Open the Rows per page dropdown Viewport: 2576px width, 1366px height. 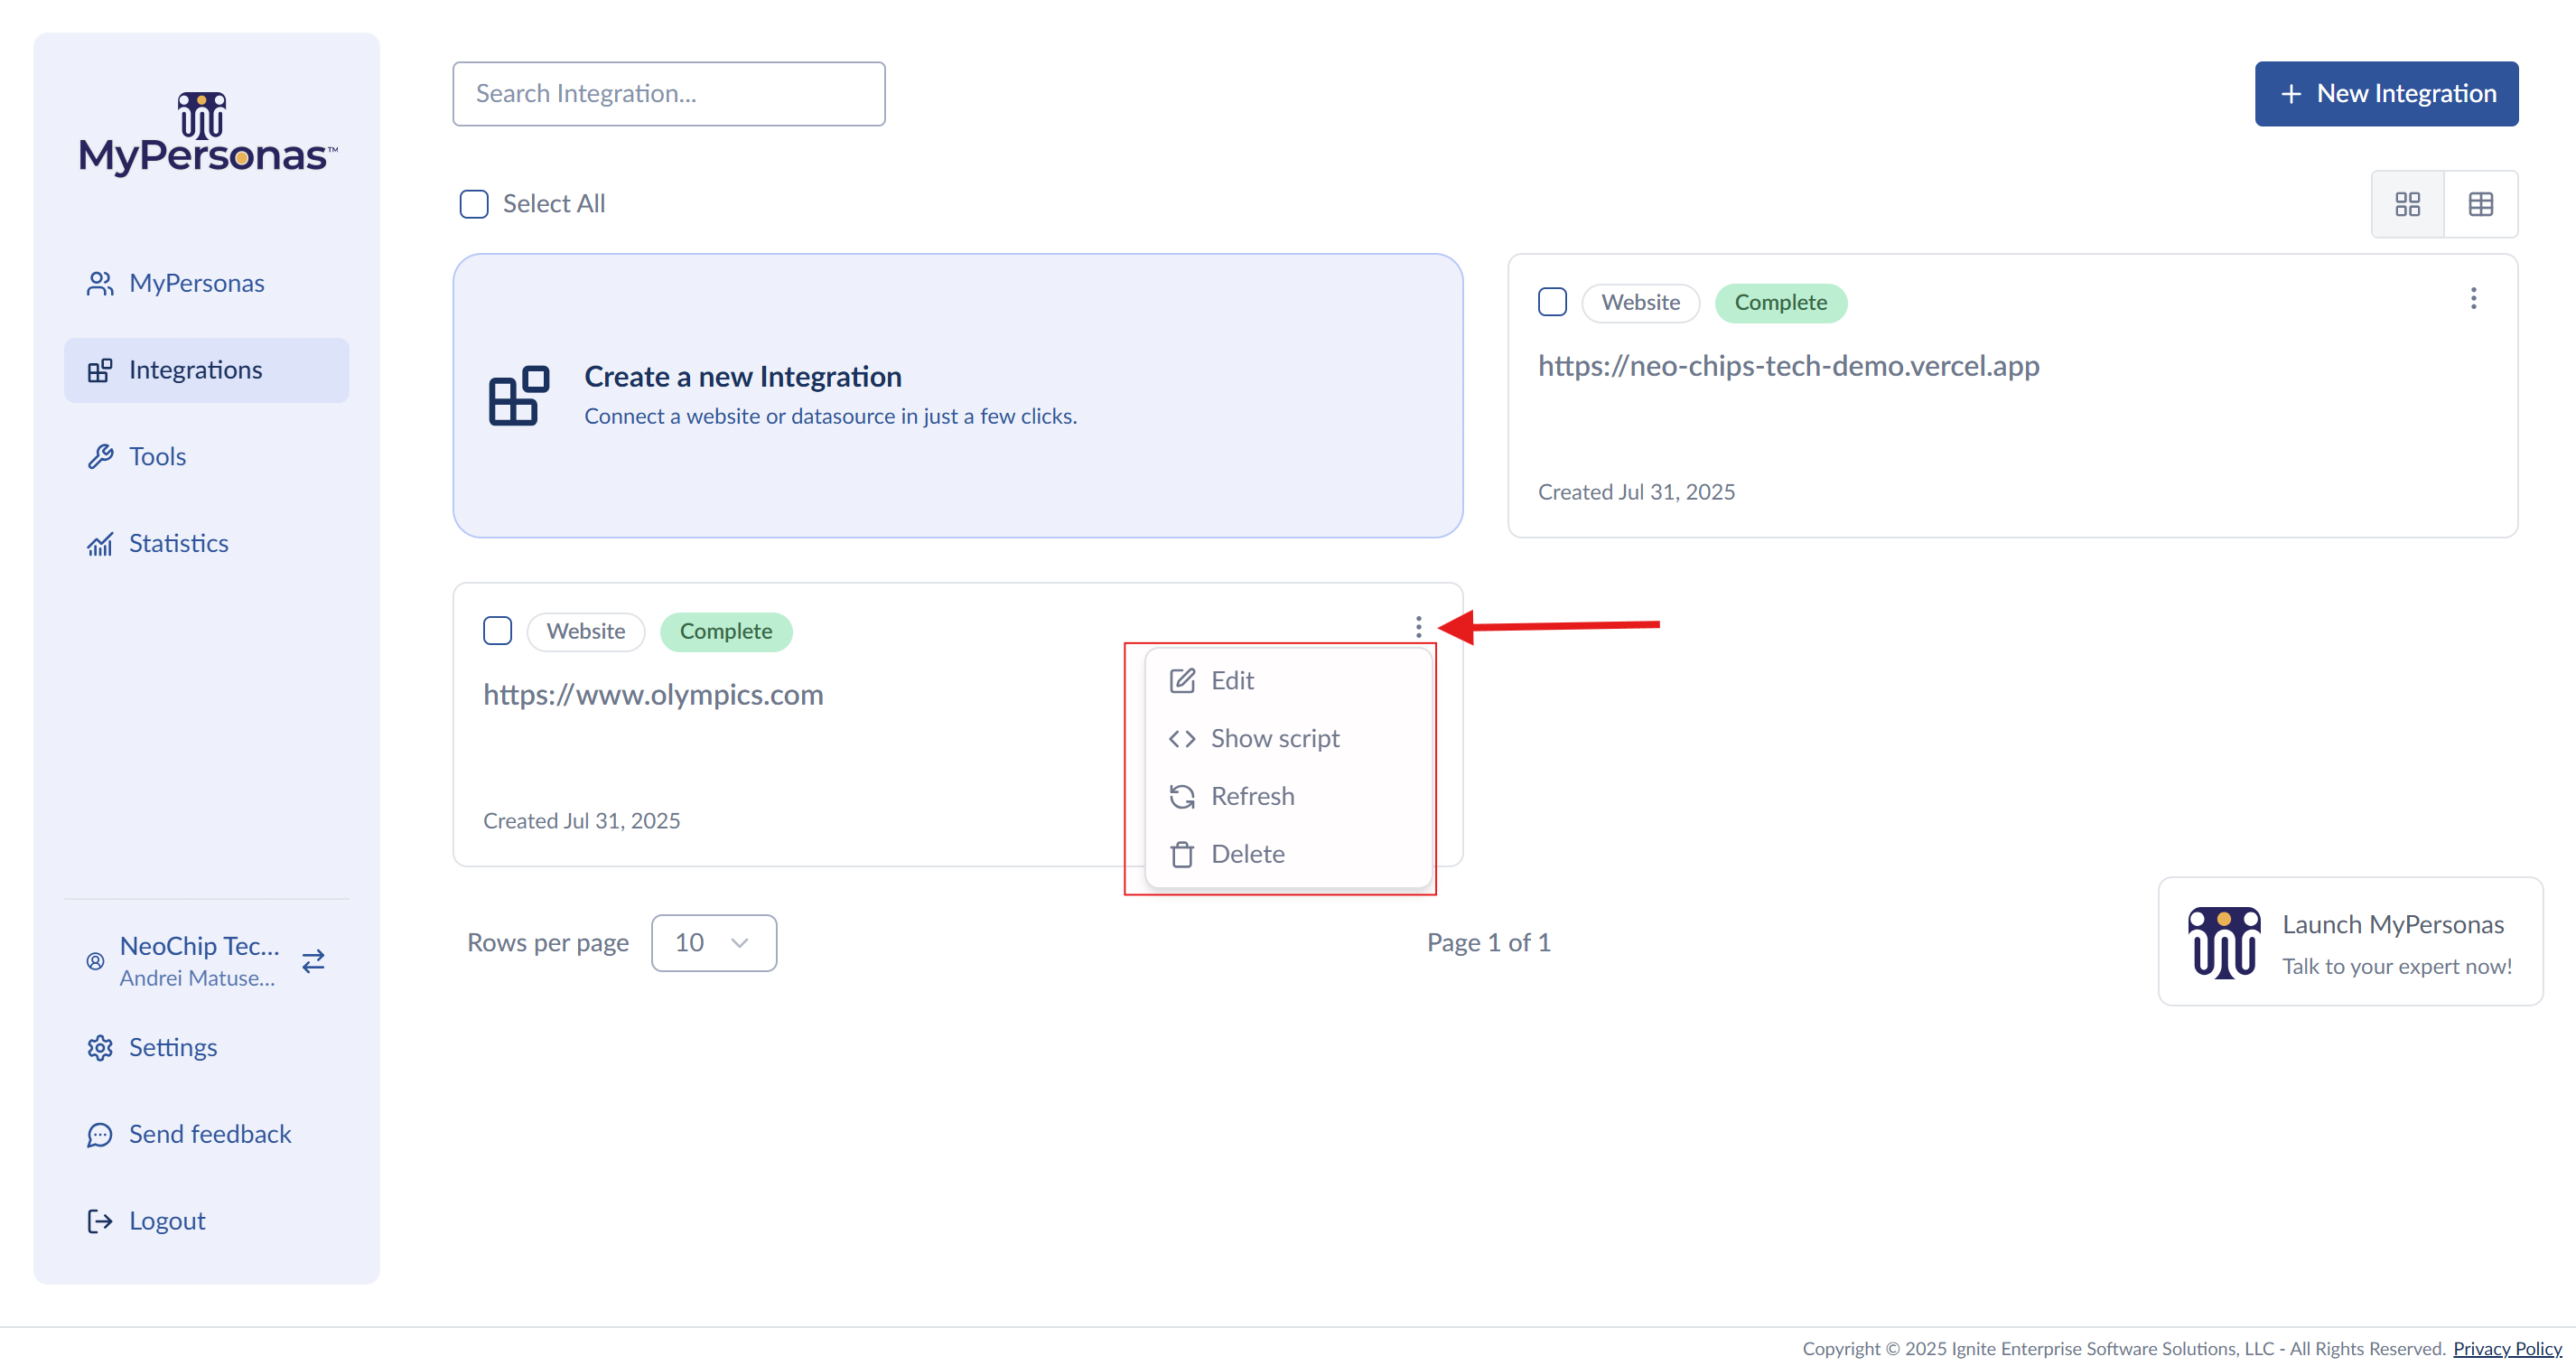[x=713, y=943]
